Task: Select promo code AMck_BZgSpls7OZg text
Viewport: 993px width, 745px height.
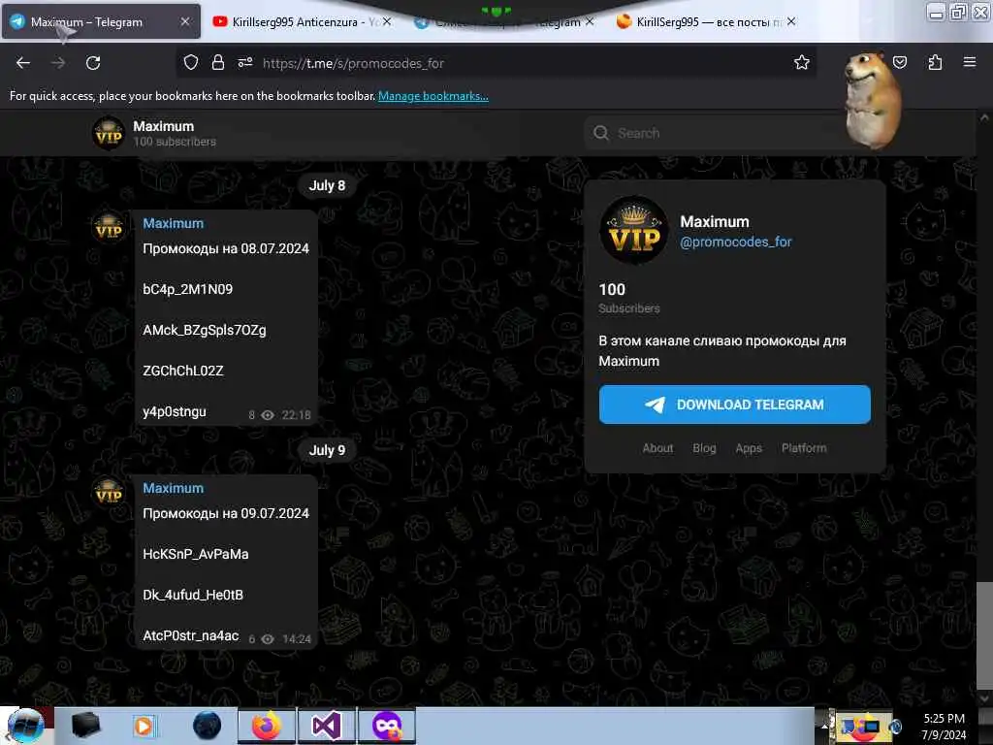Action: coord(204,330)
